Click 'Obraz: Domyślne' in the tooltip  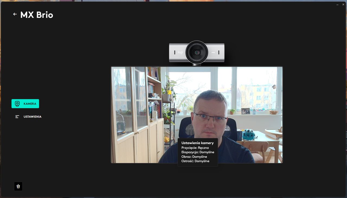194,157
